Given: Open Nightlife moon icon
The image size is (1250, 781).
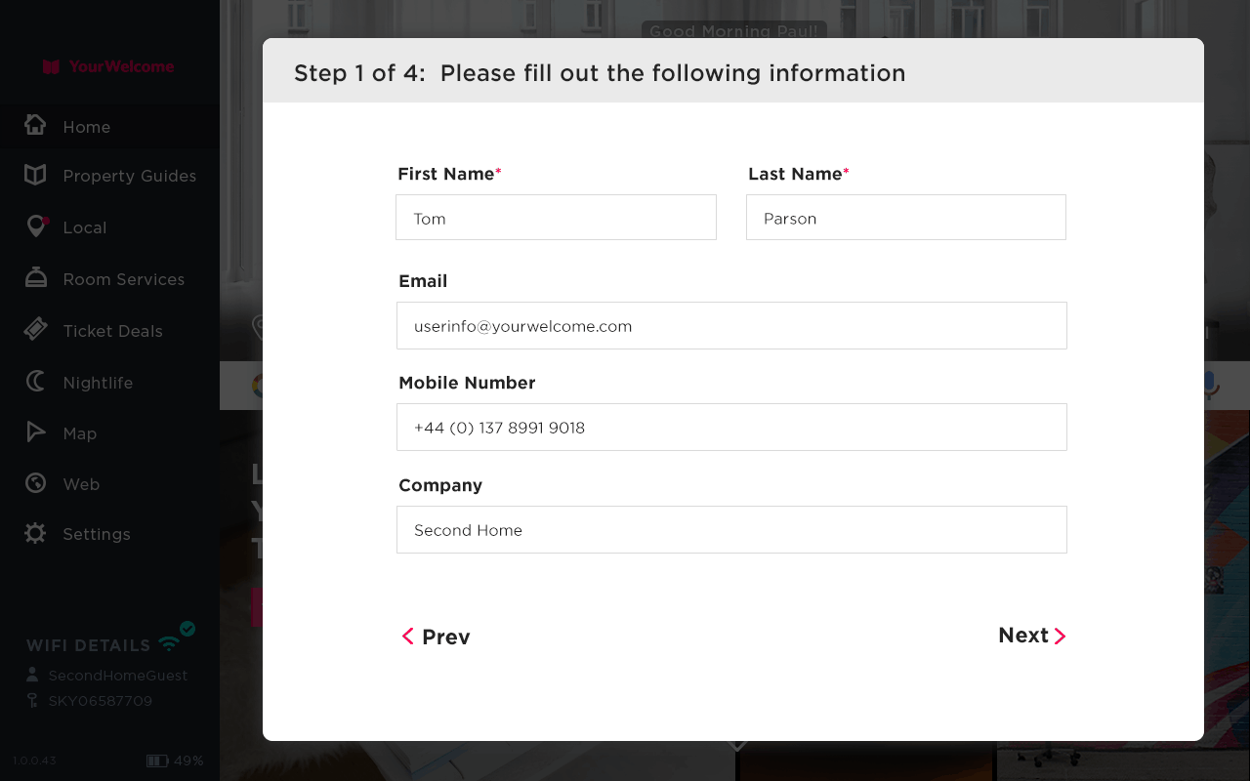Looking at the screenshot, I should (35, 382).
